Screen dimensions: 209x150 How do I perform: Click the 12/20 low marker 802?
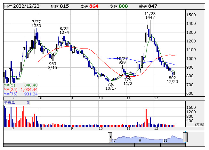click(173, 78)
